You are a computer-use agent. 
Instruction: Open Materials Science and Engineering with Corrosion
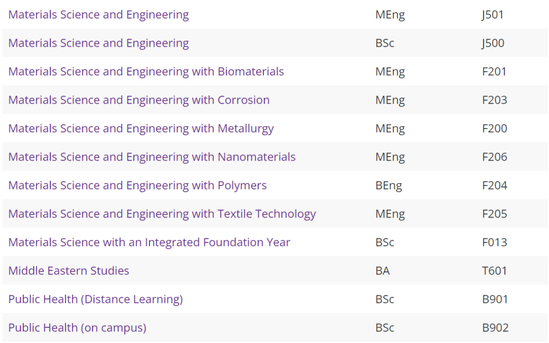[x=139, y=101]
